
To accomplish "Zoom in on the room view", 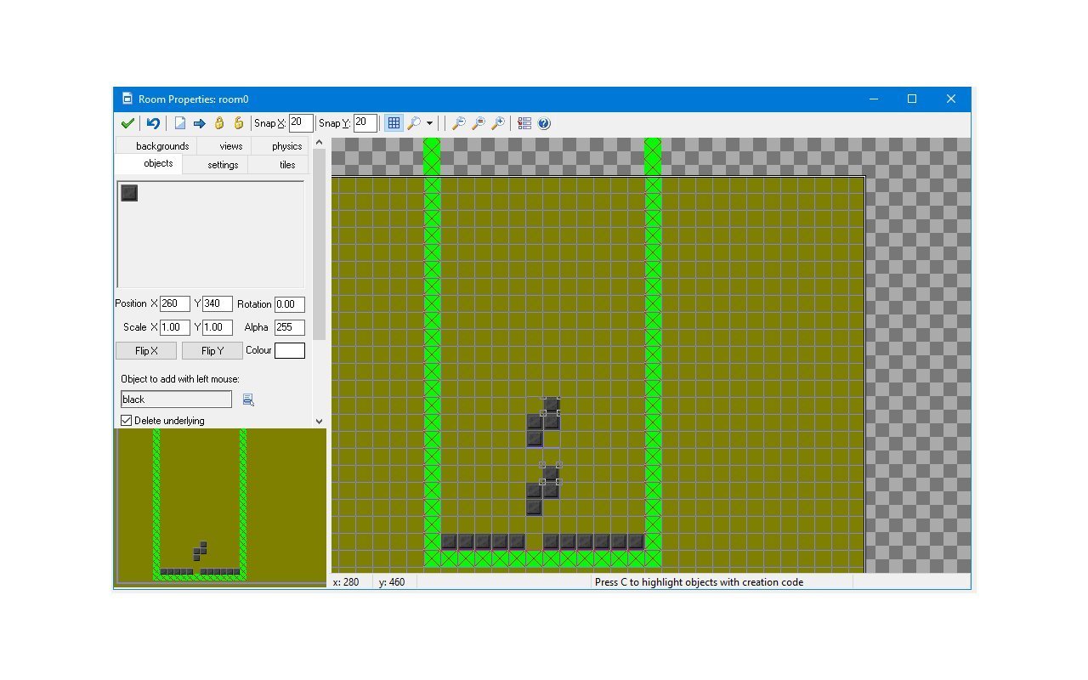I will tap(498, 123).
